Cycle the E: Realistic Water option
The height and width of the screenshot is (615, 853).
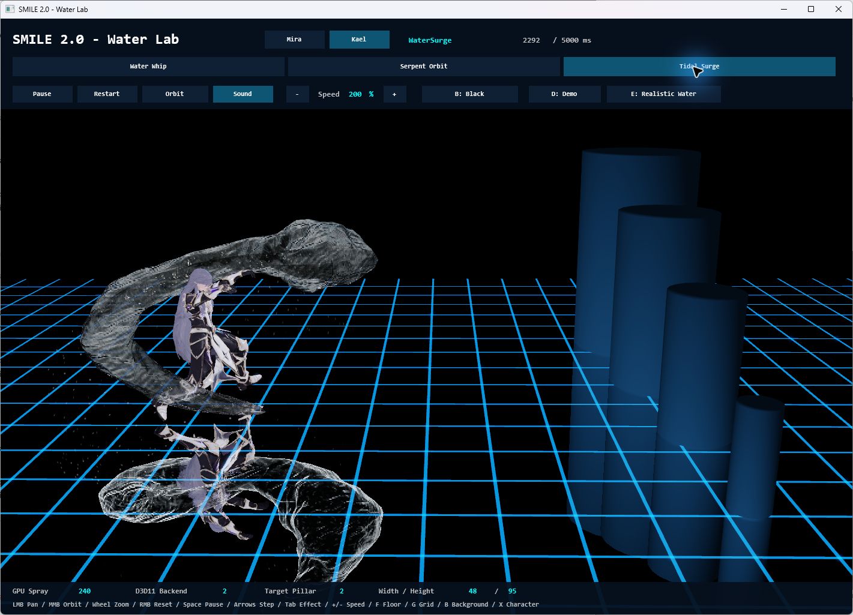(x=663, y=94)
